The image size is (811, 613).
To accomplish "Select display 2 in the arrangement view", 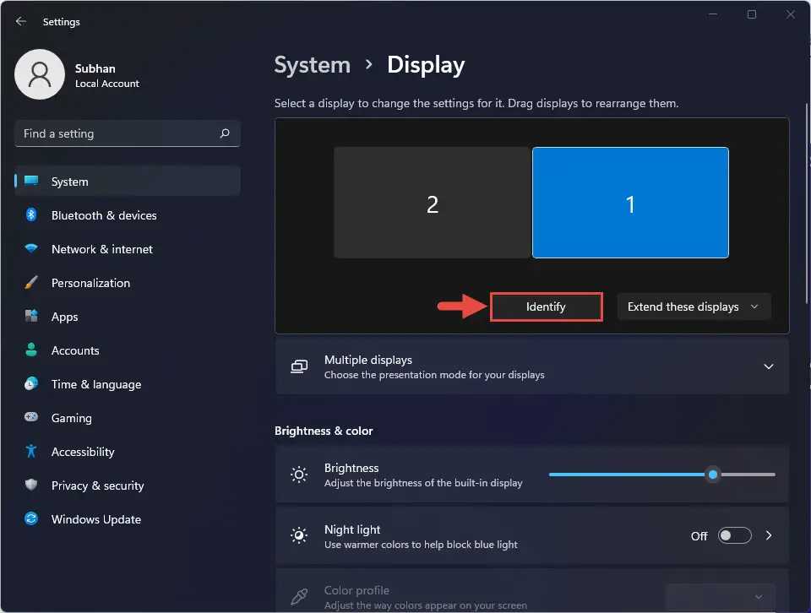I will pos(433,203).
